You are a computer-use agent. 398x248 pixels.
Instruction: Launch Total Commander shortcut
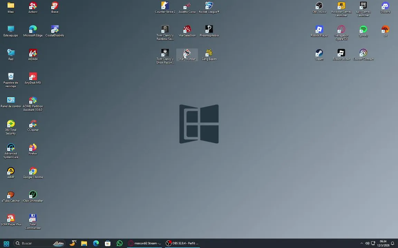pos(33,222)
